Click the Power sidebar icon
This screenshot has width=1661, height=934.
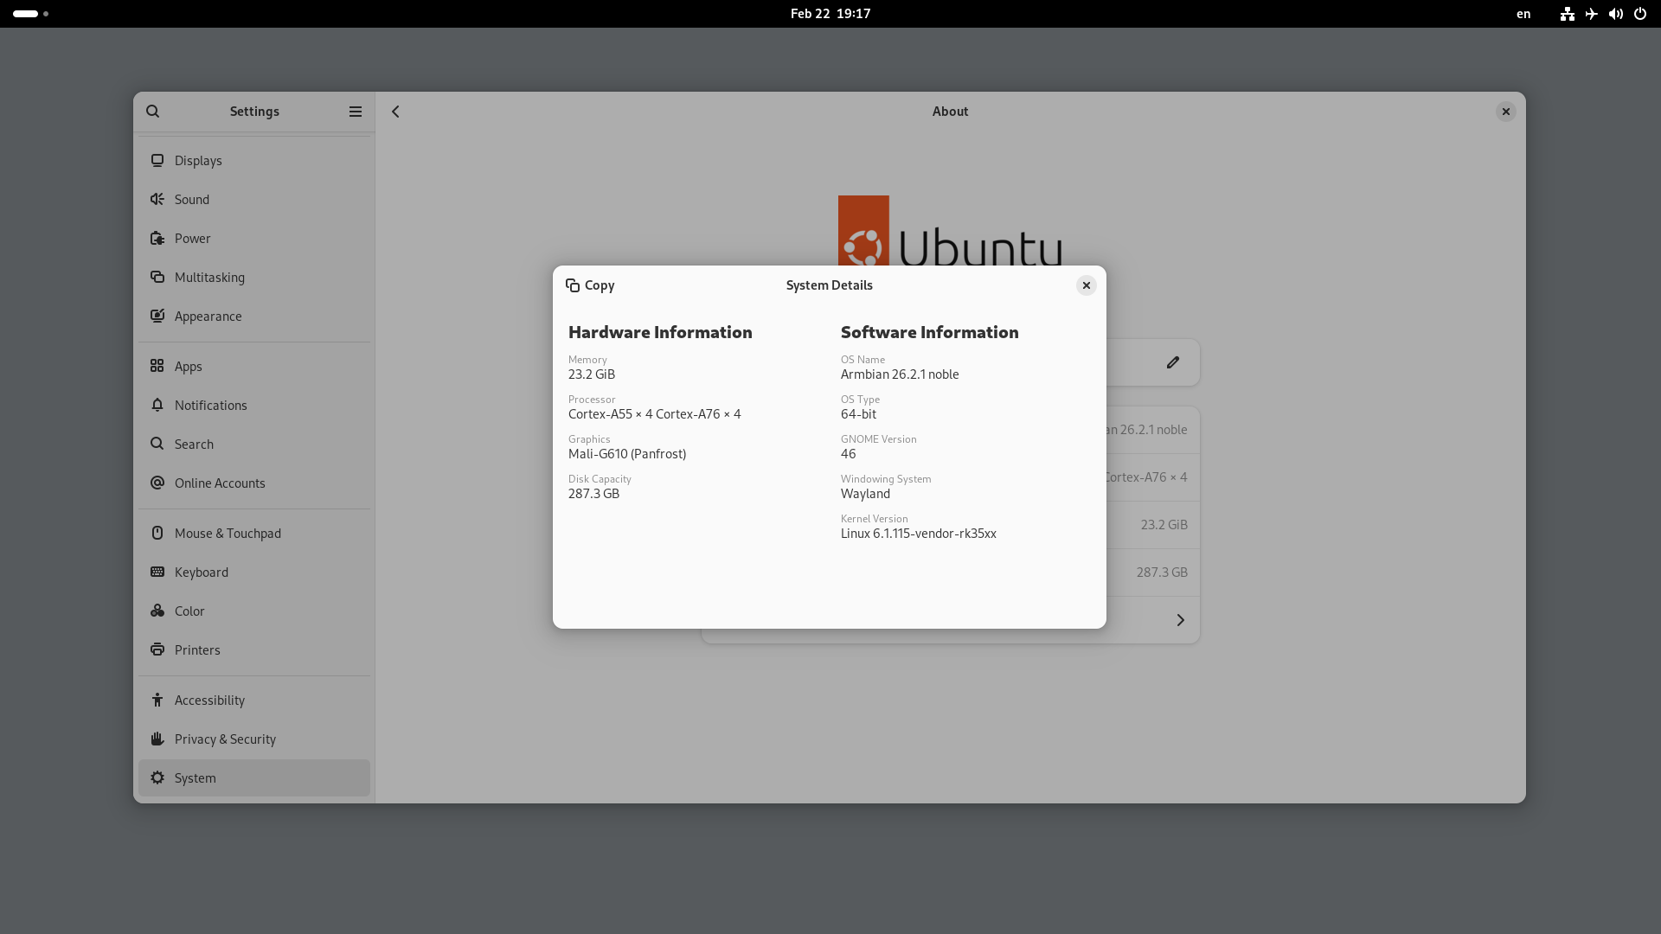(x=157, y=239)
